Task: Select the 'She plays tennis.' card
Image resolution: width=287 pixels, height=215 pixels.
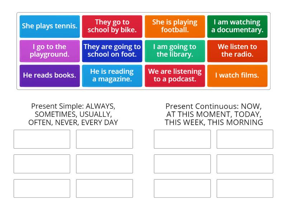Action: point(50,26)
